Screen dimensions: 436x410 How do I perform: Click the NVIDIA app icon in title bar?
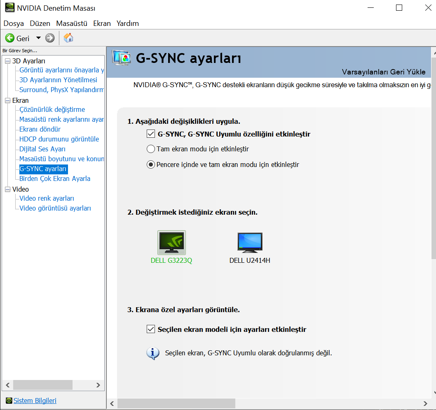[10, 7]
